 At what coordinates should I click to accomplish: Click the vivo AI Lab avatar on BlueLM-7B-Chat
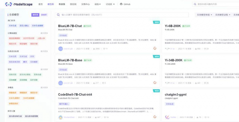pos(61,49)
